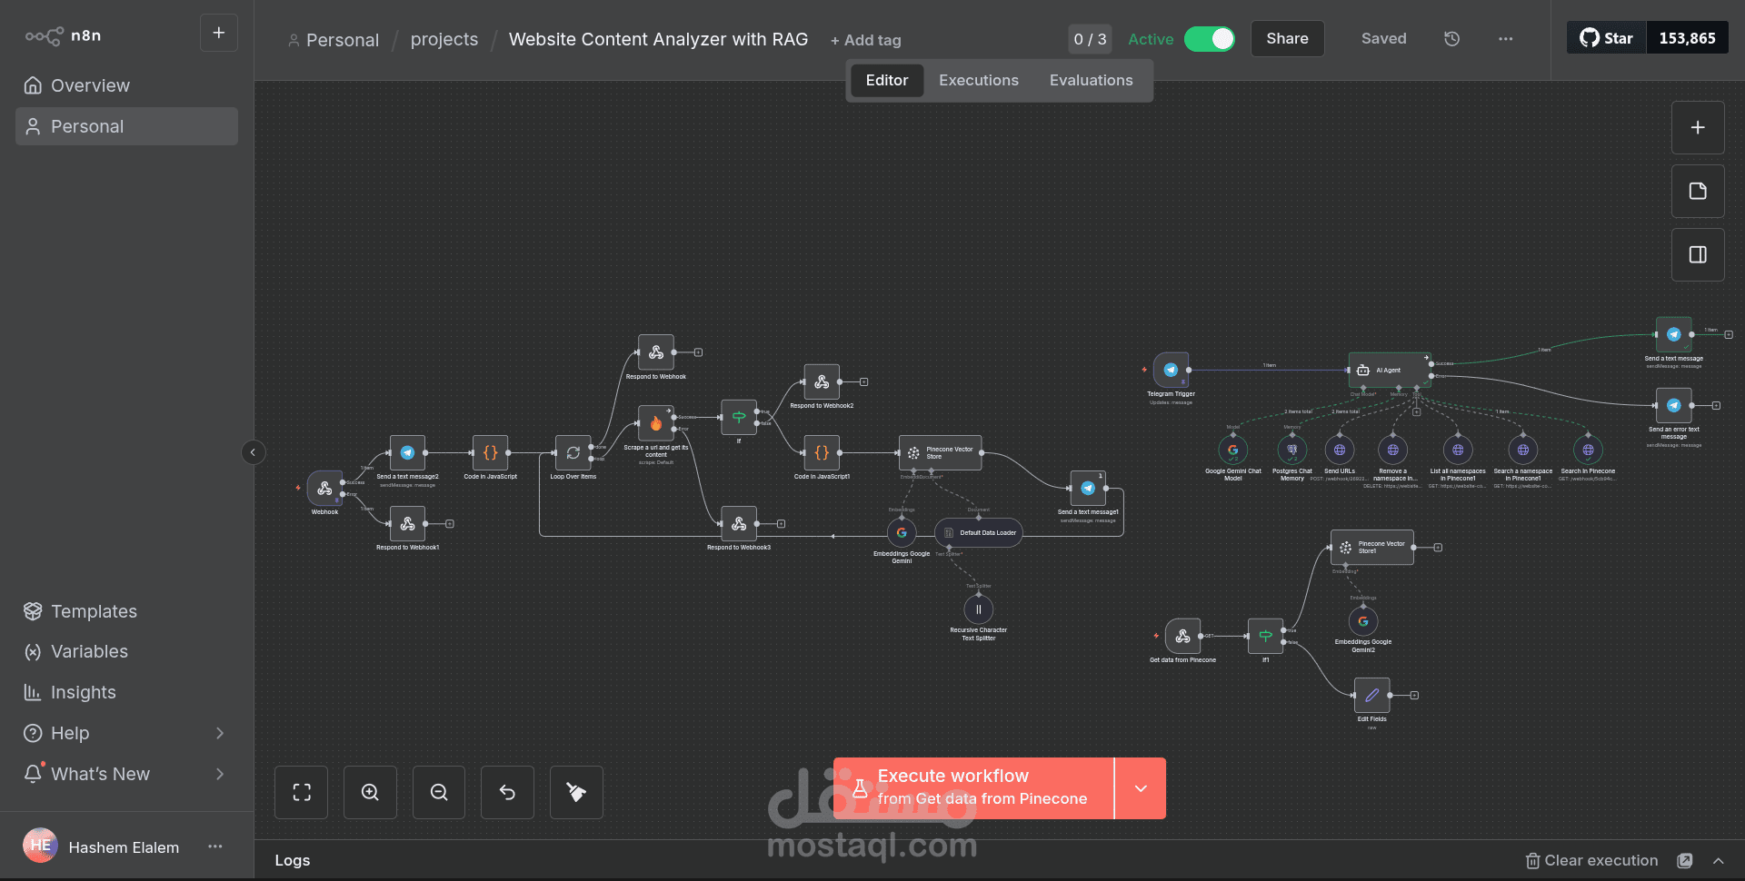Open Variables in the sidebar
This screenshot has height=881, width=1745.
click(x=126, y=651)
